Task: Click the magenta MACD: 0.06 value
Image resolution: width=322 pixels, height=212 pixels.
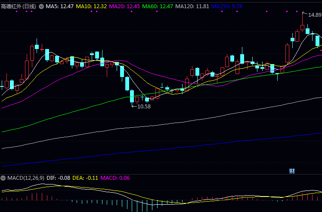Action: click(x=115, y=178)
